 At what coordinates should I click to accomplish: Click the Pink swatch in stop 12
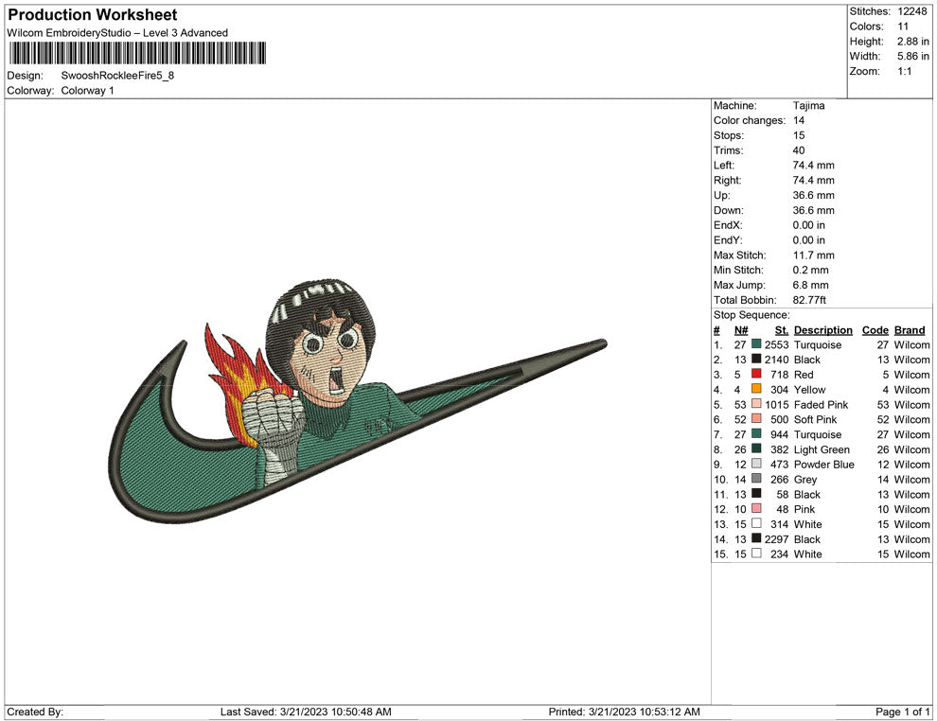[x=756, y=509]
